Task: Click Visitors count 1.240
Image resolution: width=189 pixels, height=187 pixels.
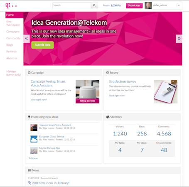Action: point(120,134)
